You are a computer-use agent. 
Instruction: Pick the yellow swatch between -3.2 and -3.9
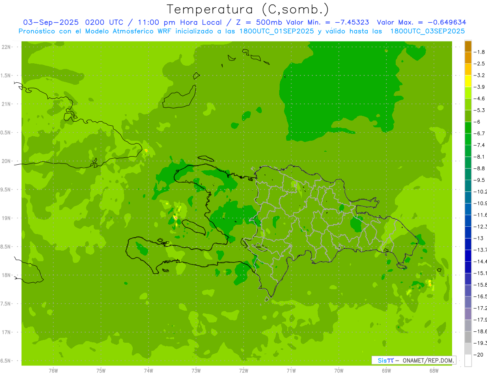[x=468, y=81]
